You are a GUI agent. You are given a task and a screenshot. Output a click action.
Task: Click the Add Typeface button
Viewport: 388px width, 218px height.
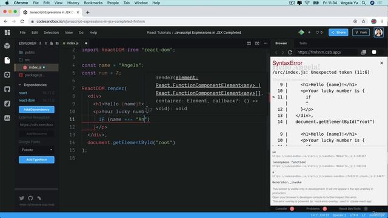click(36, 160)
